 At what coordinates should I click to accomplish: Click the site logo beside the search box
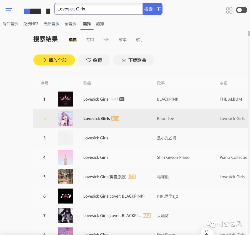pyautogui.click(x=37, y=11)
